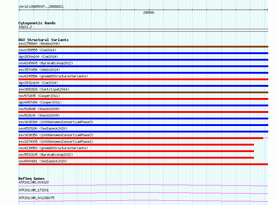Click the Cytogenetic Bands track title
277x205 pixels.
[x=37, y=23]
